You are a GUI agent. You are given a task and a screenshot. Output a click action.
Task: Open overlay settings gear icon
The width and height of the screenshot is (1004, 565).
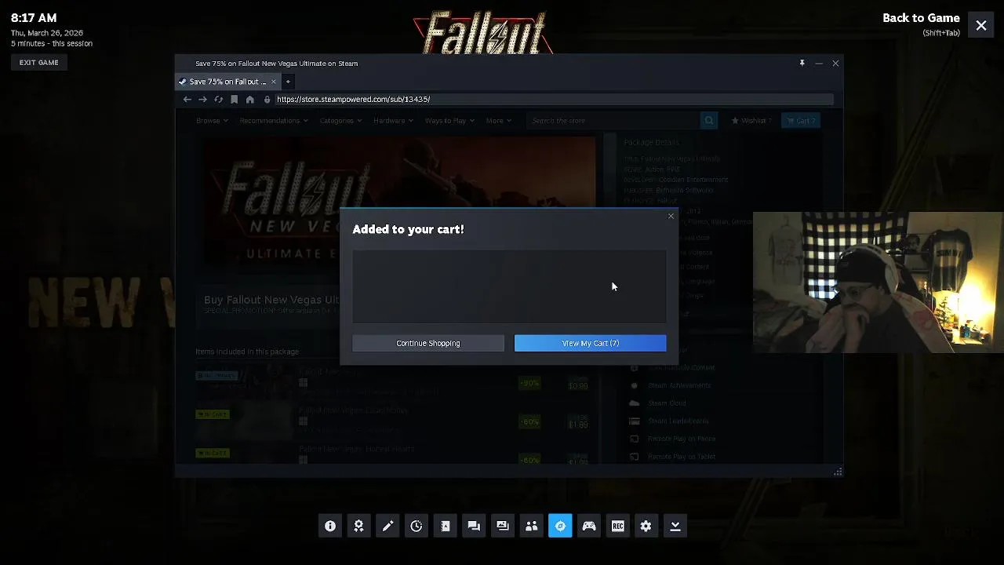click(x=646, y=526)
